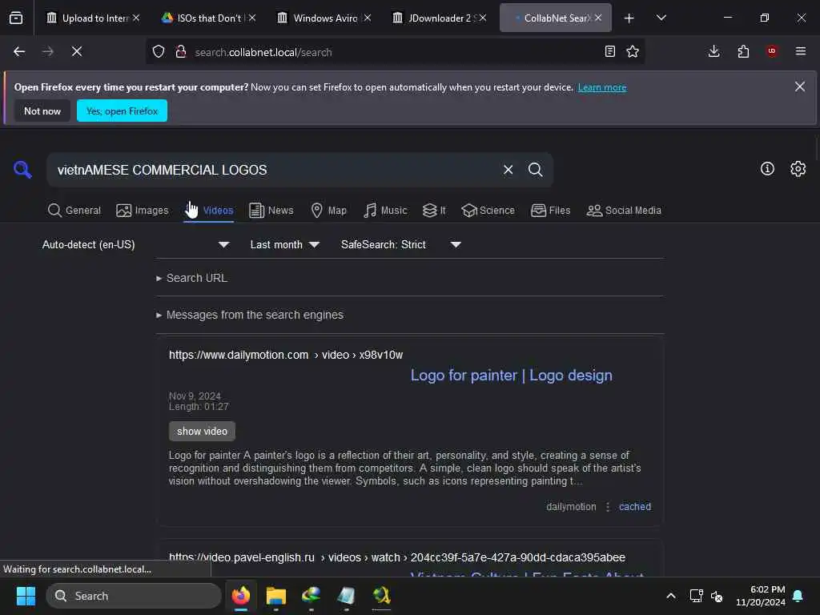The width and height of the screenshot is (820, 615).
Task: Click the taskbar clock 6:02 PM
Action: (x=761, y=596)
